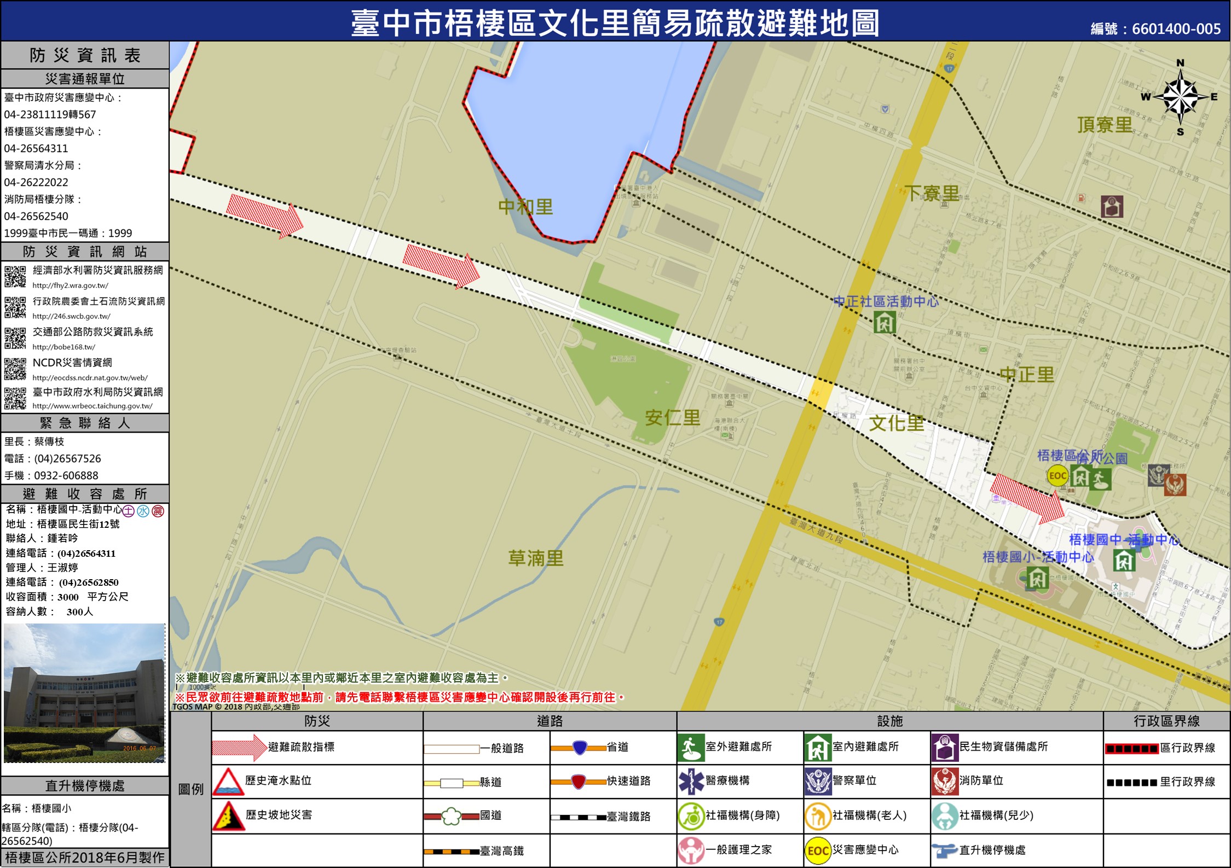Image resolution: width=1231 pixels, height=868 pixels.
Task: Click the circled 震 earthquake symbol beside shelter name
Action: coord(158,511)
